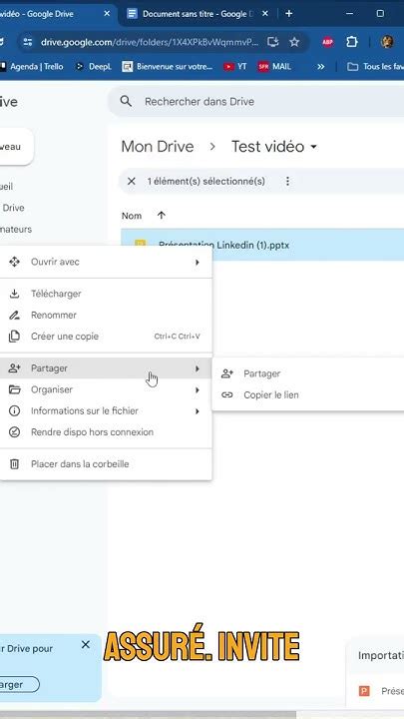Close the Google Drive tab
The width and height of the screenshot is (404, 719).
(107, 14)
